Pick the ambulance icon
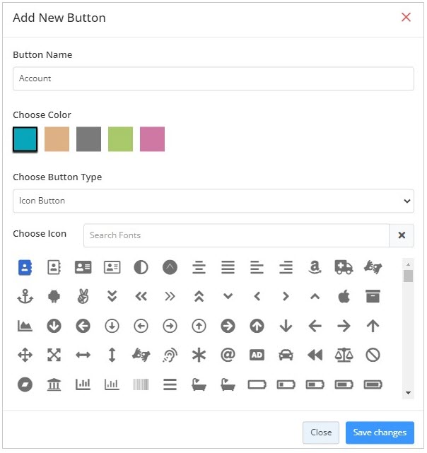The image size is (427, 453). 344,267
